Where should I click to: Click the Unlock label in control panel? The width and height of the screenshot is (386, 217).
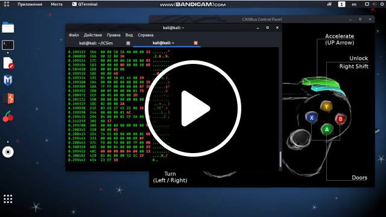point(359,58)
